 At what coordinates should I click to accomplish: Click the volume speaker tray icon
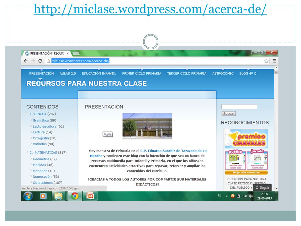[x=251, y=196]
